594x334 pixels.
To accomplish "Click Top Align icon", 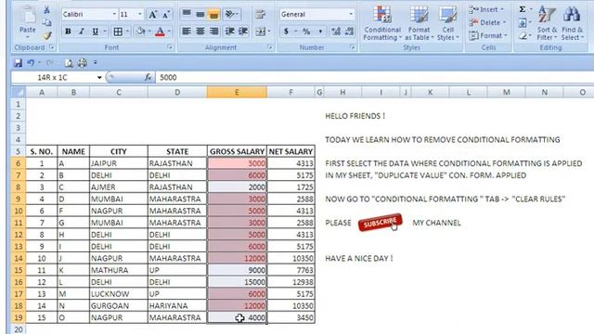I will click(187, 15).
